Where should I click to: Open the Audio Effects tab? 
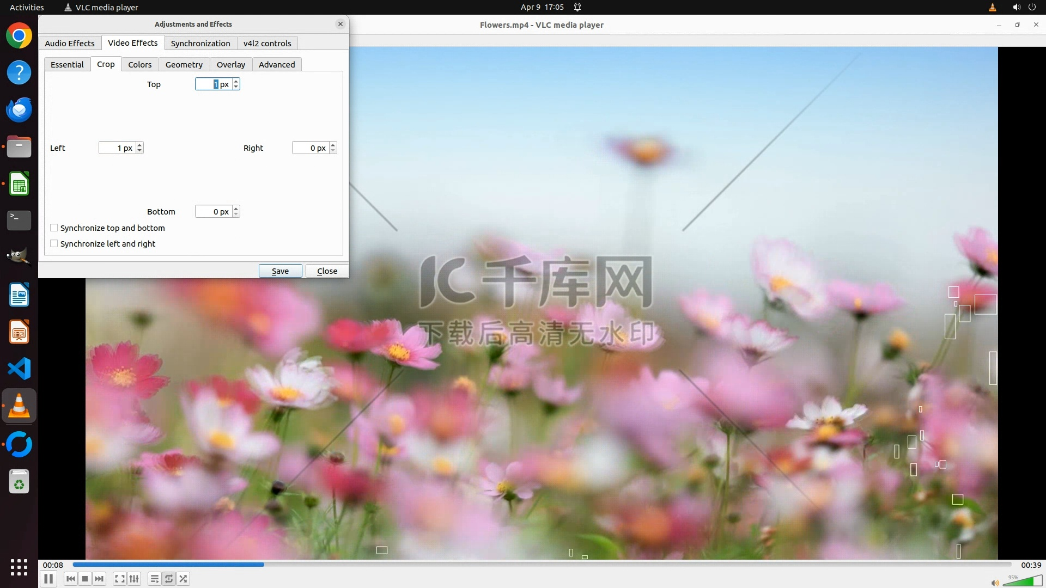click(70, 43)
